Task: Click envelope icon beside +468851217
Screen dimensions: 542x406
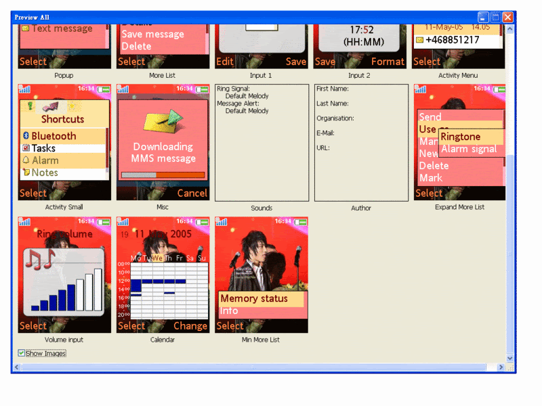Action: pos(419,40)
